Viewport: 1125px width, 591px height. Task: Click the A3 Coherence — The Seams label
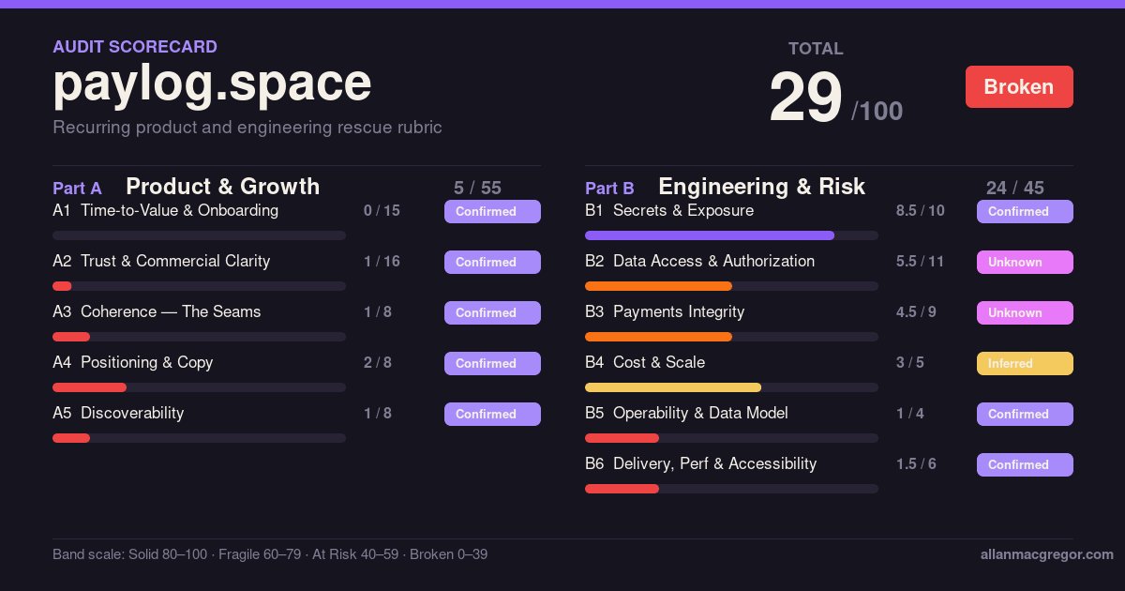[157, 312]
